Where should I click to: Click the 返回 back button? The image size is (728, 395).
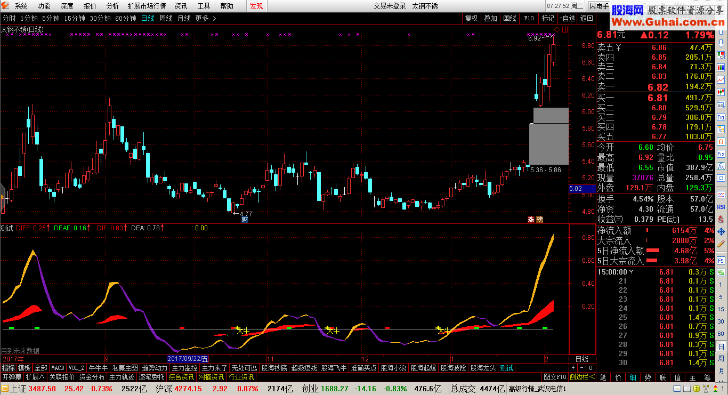click(x=586, y=18)
